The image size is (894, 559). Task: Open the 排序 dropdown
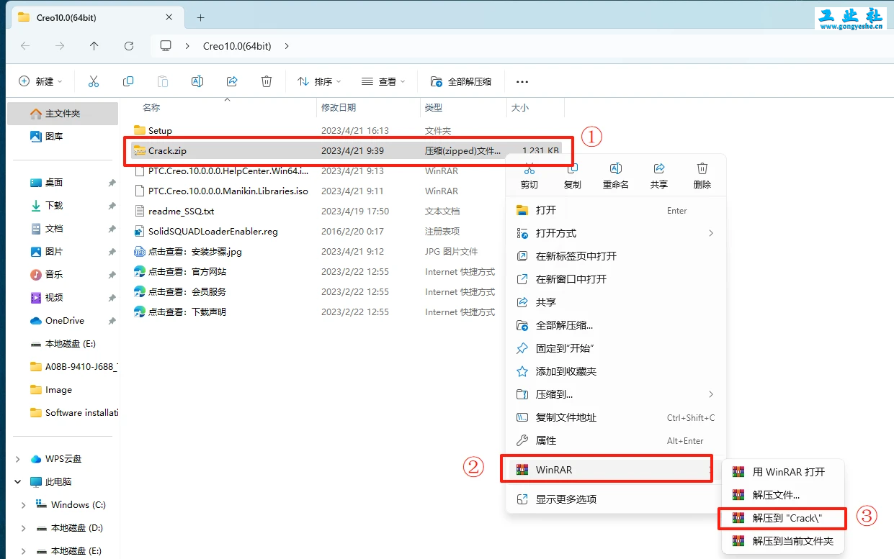[x=319, y=81]
